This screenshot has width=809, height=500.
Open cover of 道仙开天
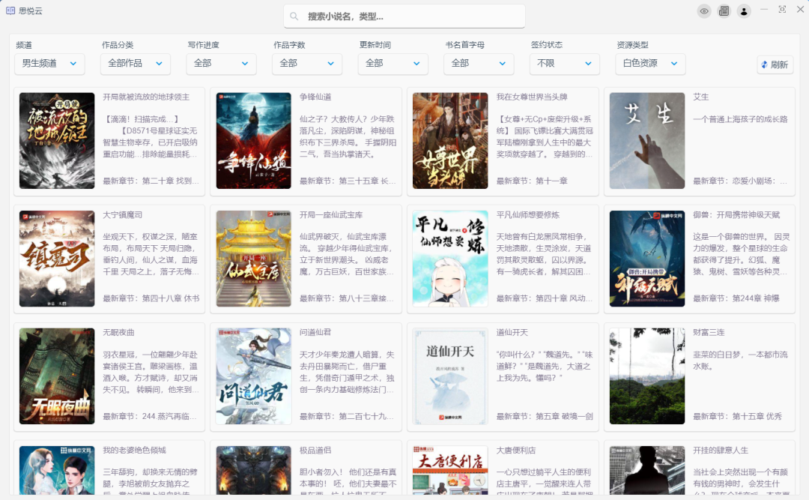click(x=450, y=376)
